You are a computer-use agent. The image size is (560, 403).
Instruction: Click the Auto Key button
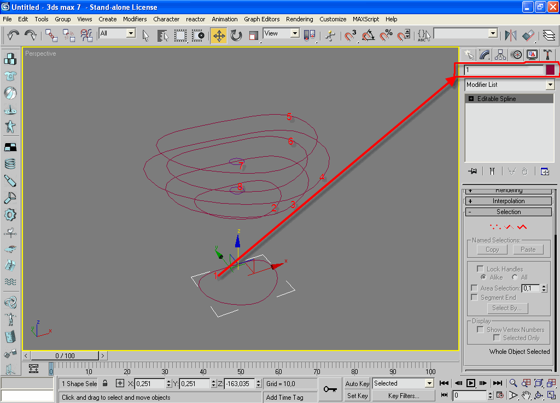(x=357, y=383)
